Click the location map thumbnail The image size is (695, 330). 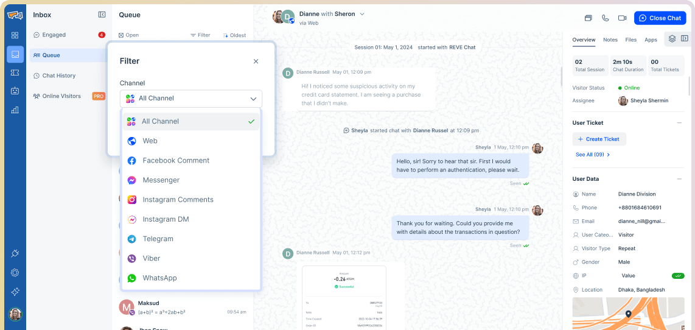point(628,314)
